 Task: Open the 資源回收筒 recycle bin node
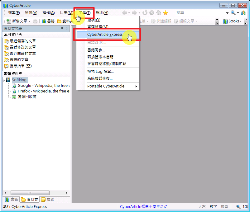[x=27, y=97]
